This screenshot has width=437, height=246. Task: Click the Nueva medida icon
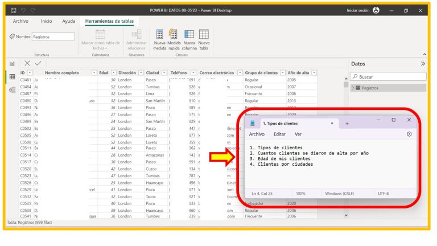point(160,35)
